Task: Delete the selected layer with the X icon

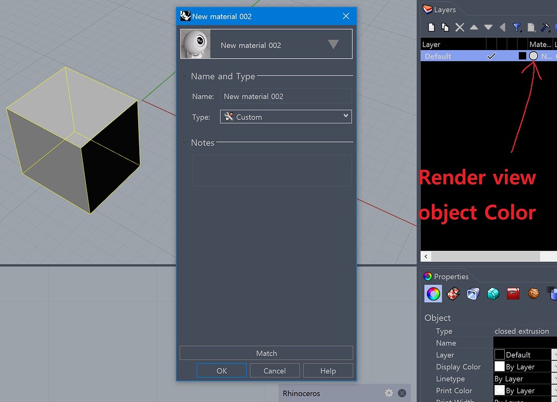Action: pyautogui.click(x=460, y=27)
